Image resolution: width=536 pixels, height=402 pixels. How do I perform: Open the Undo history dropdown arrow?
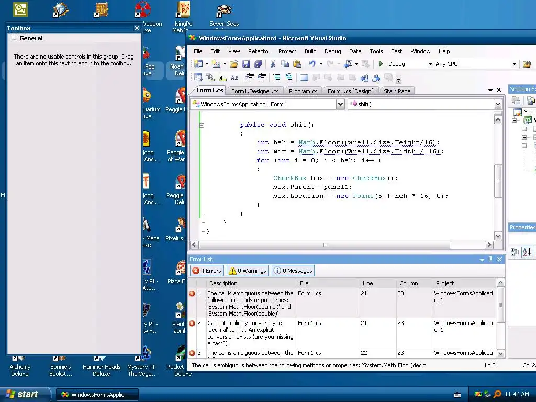coord(321,64)
